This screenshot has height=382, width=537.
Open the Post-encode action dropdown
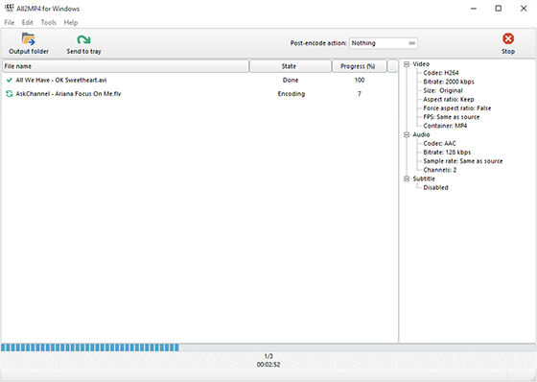click(x=384, y=43)
